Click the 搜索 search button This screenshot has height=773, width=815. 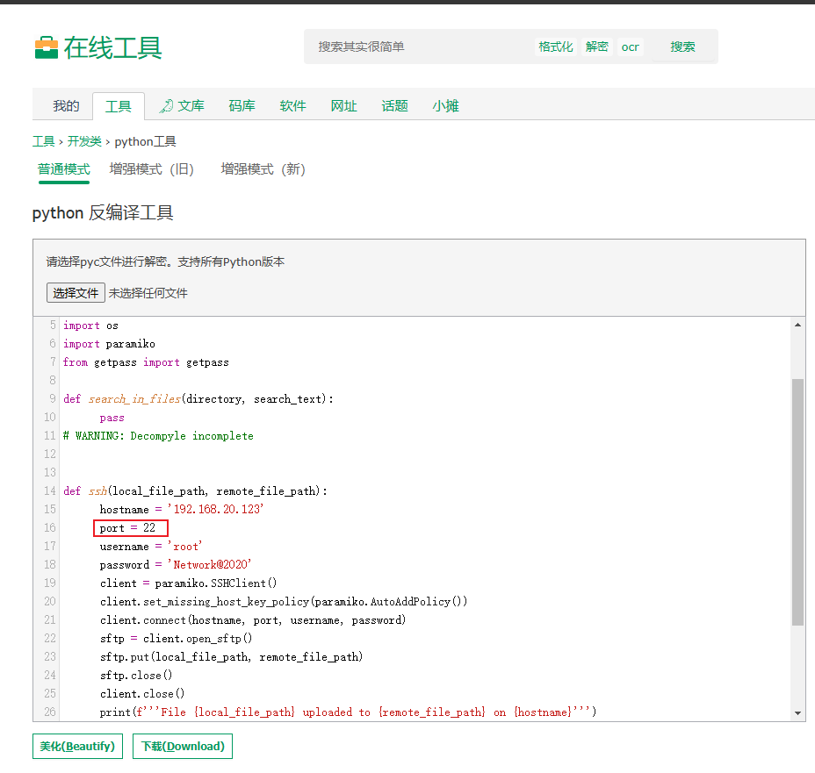coord(682,47)
